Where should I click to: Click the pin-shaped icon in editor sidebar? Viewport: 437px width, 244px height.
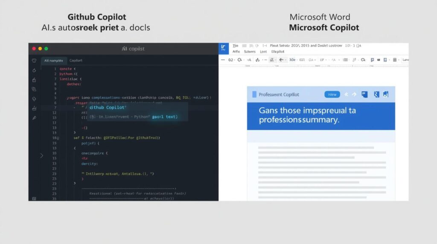34,99
